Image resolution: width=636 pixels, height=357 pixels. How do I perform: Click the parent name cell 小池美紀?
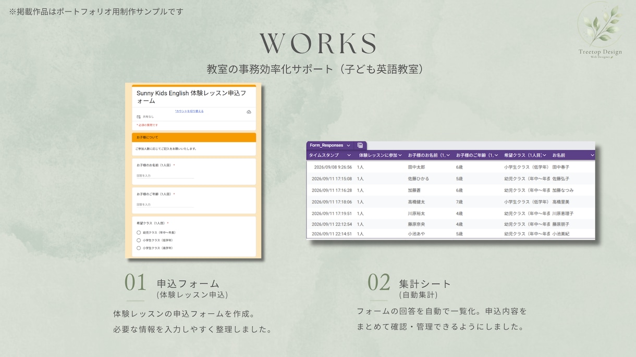coord(561,234)
